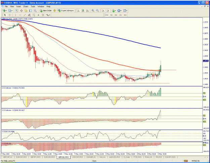Open the Help menu
Viewport: 210px width, 163px height.
(48, 6)
